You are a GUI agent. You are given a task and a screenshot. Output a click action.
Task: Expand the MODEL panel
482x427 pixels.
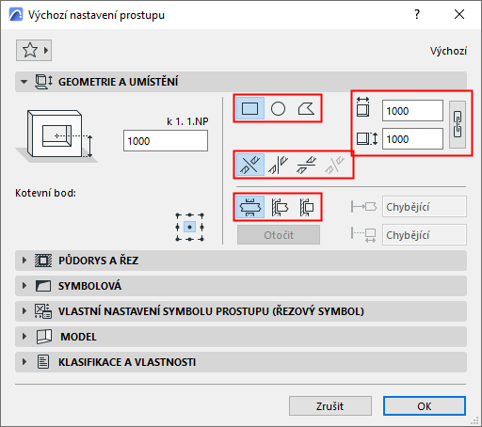24,337
